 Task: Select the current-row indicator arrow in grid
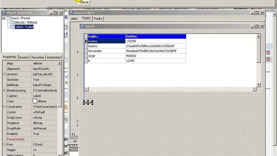[x=86, y=41]
